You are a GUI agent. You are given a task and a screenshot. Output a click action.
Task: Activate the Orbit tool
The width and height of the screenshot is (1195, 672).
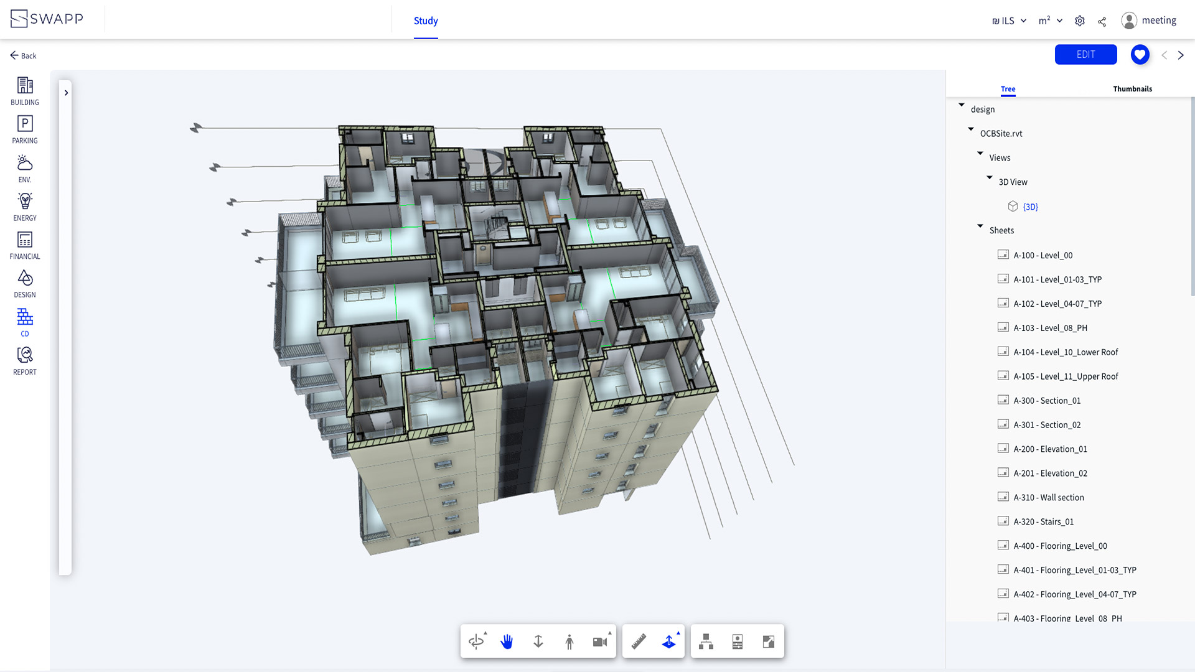click(476, 642)
